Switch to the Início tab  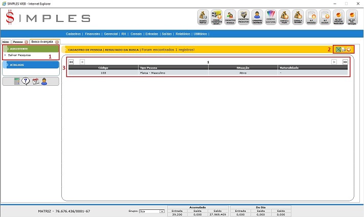[x=6, y=41]
